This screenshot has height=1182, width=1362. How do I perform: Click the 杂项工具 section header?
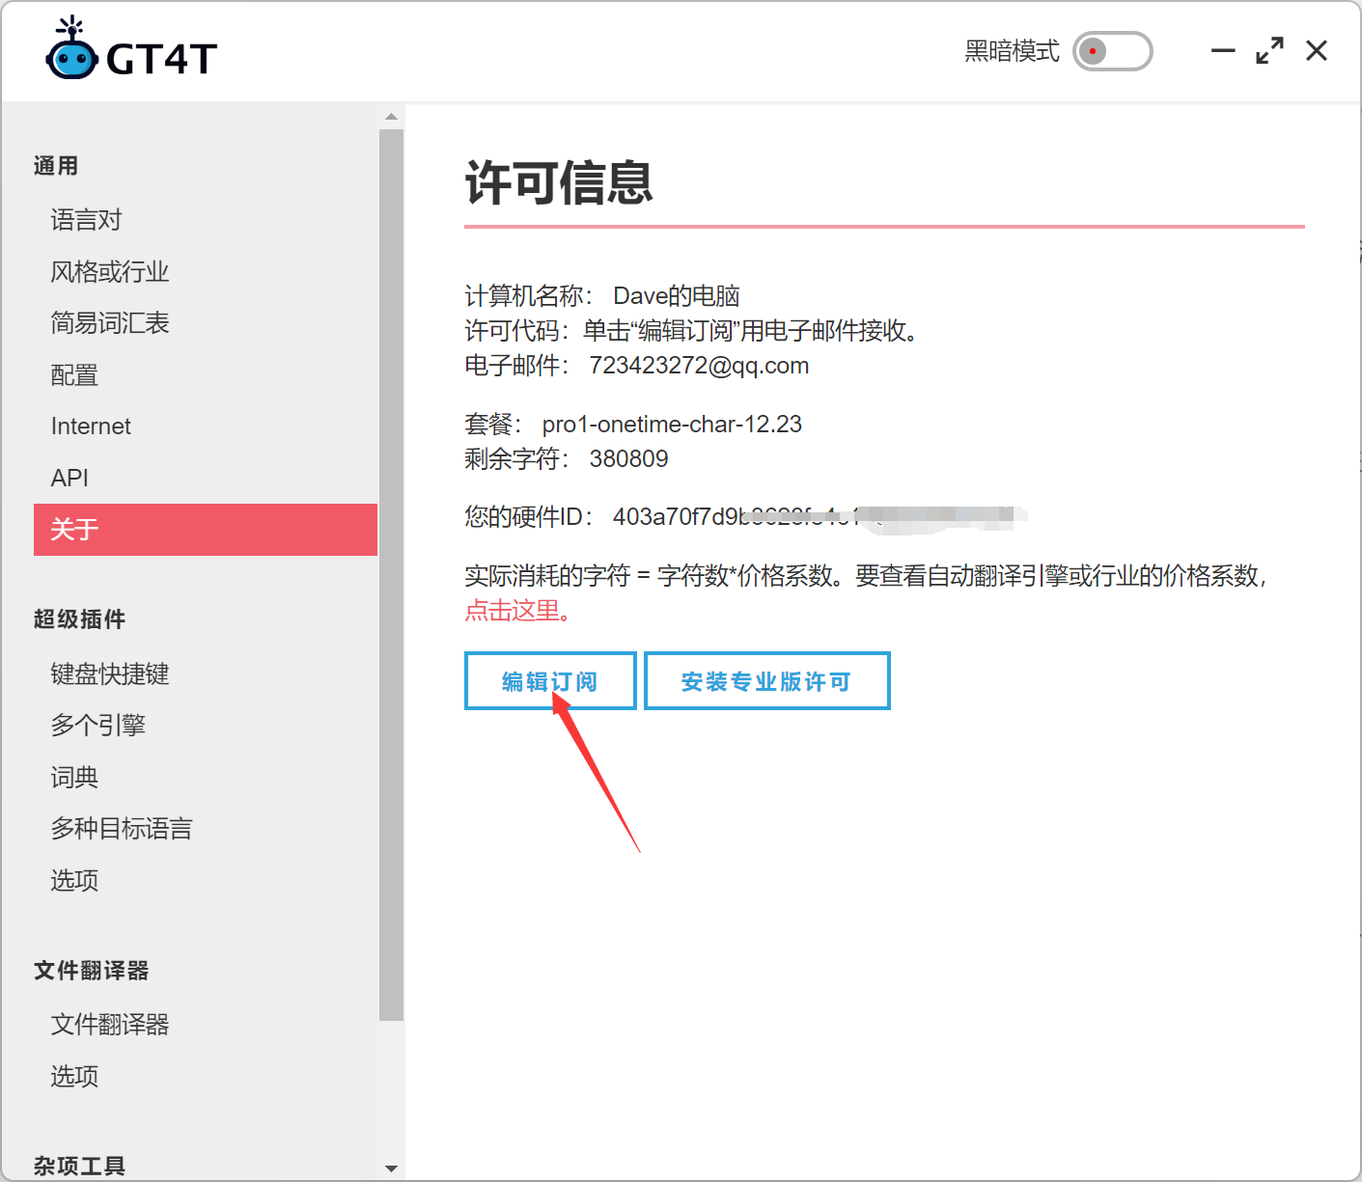point(79,1167)
